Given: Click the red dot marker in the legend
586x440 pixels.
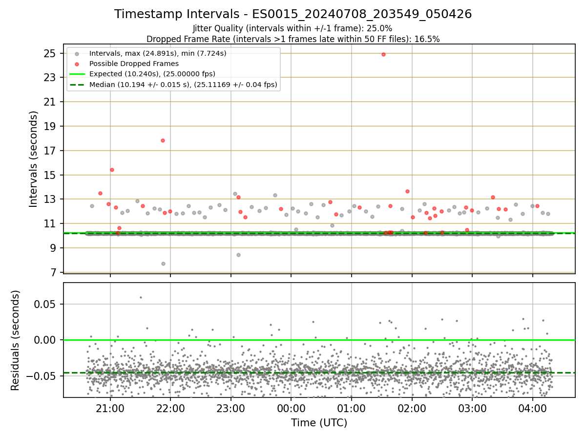Looking at the screenshot, I should 77,64.
